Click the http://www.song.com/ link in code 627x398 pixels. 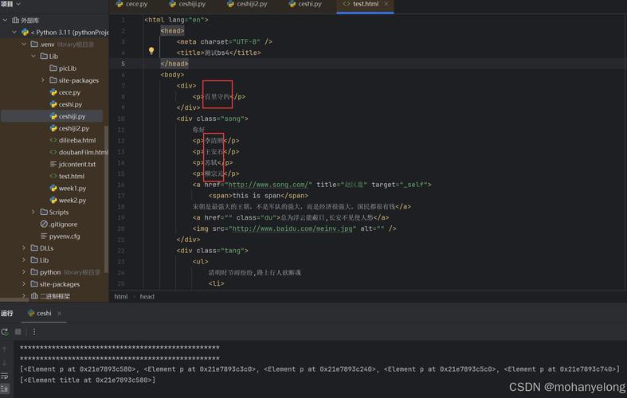[x=268, y=185]
